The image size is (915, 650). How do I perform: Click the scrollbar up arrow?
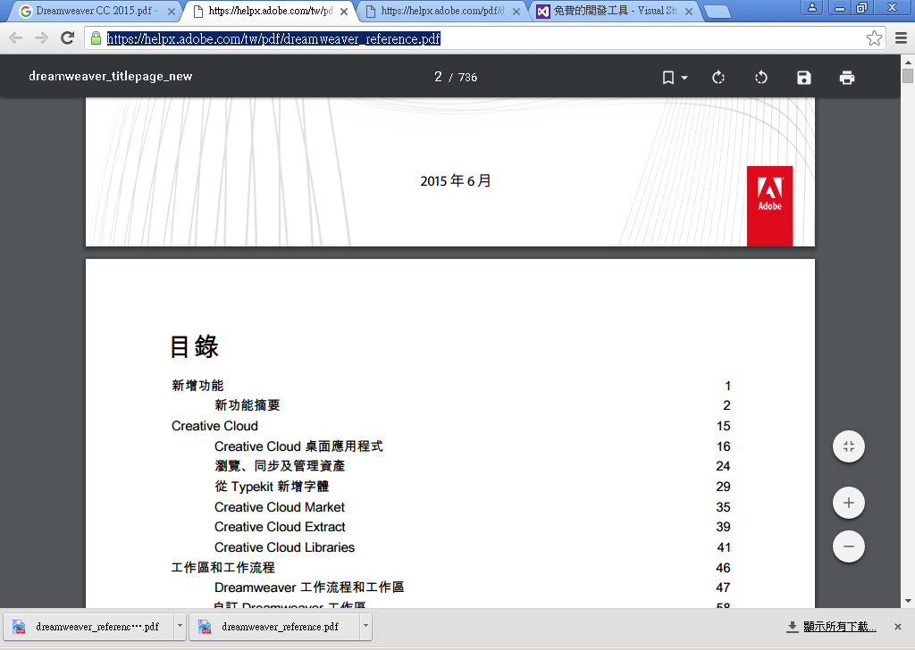pos(908,62)
